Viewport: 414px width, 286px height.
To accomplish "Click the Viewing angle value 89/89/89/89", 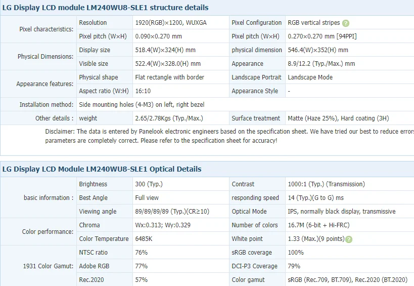I will coord(172,212).
